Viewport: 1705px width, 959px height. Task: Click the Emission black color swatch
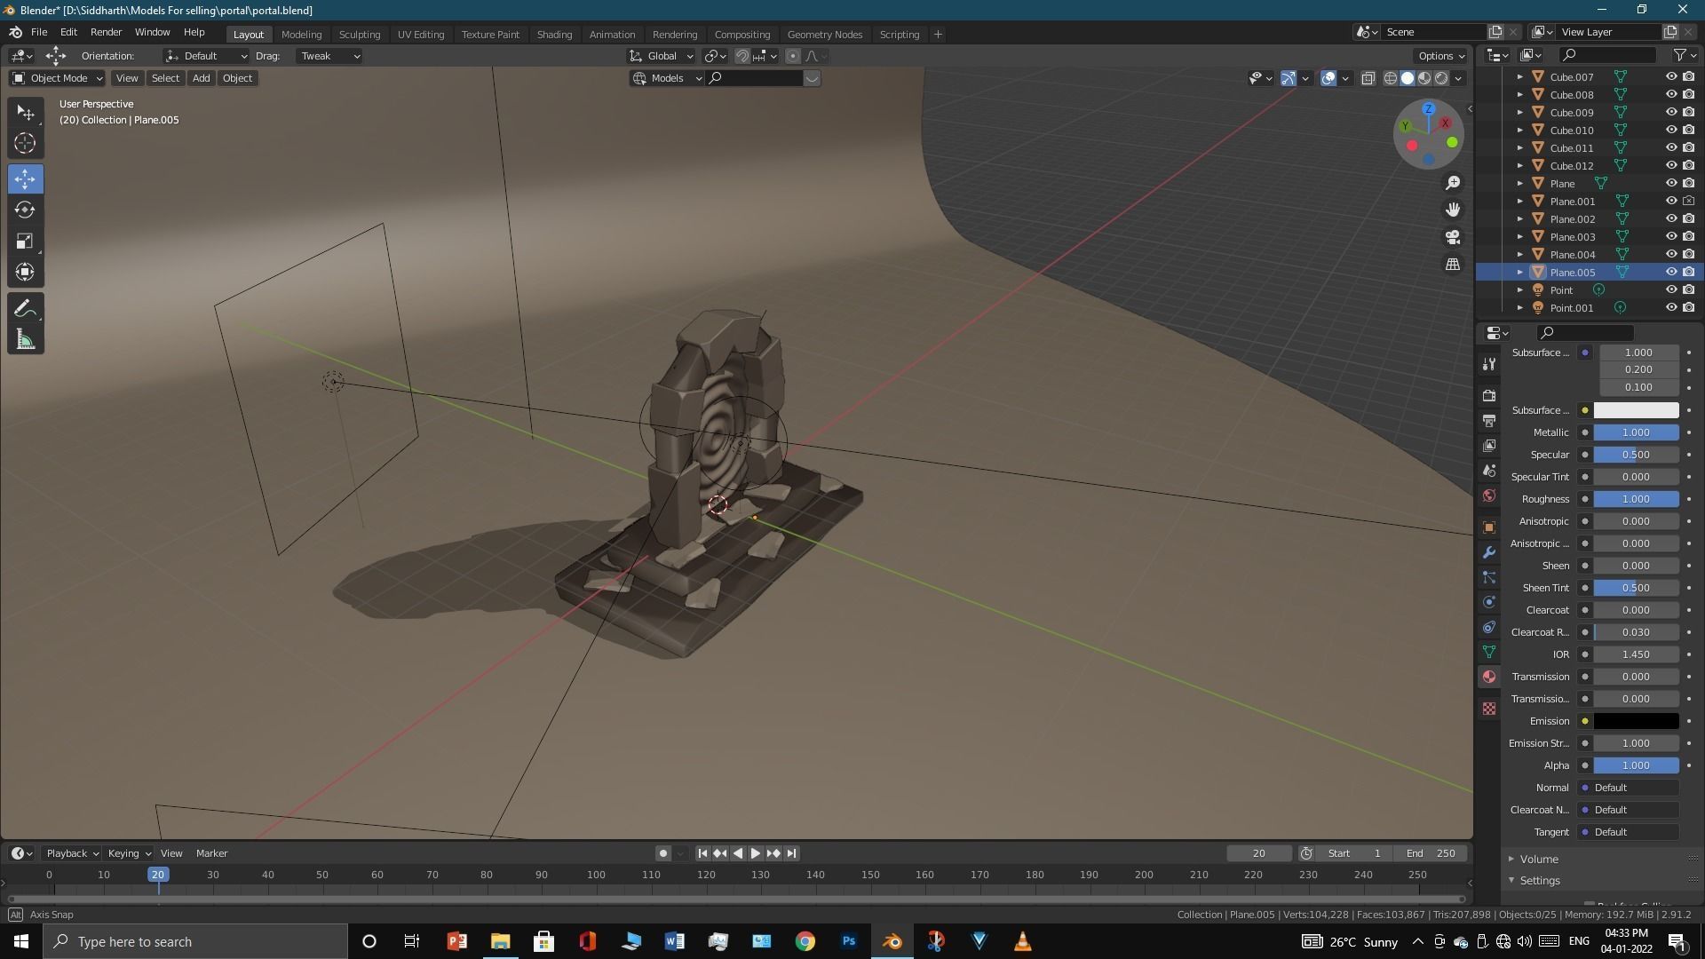1636,721
